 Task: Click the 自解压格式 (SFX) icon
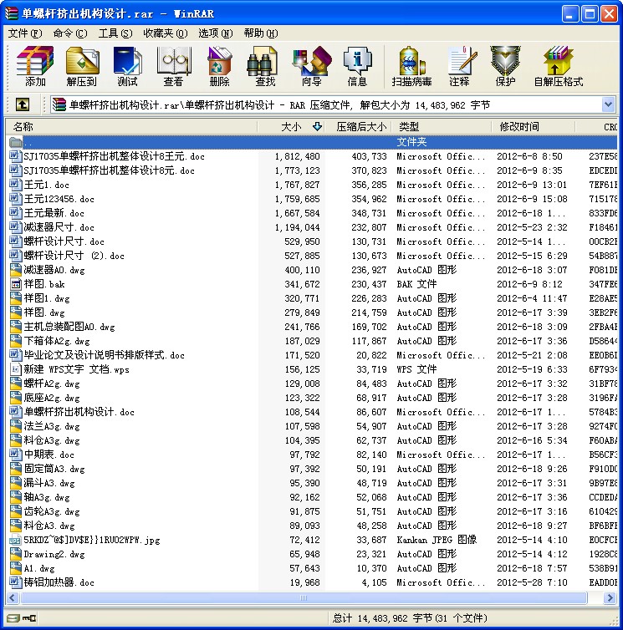coord(558,66)
